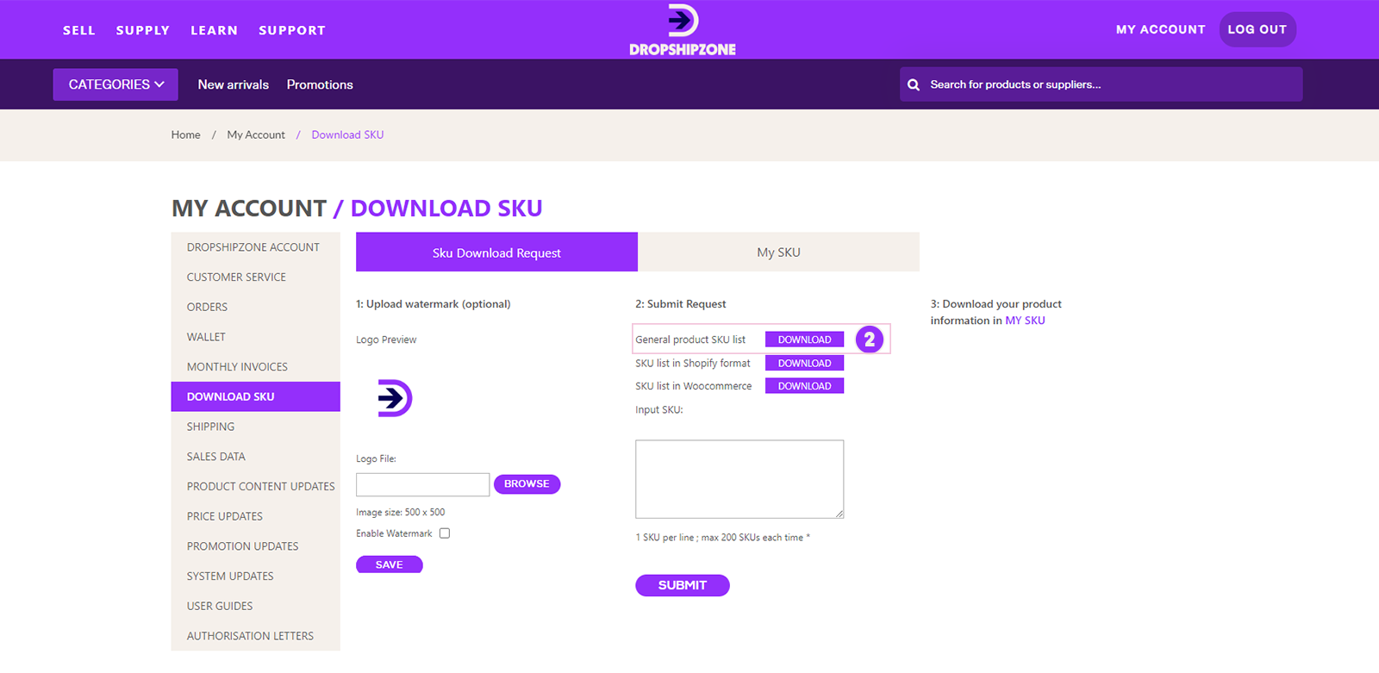The width and height of the screenshot is (1379, 673).
Task: Open the Sell menu
Action: pos(79,30)
